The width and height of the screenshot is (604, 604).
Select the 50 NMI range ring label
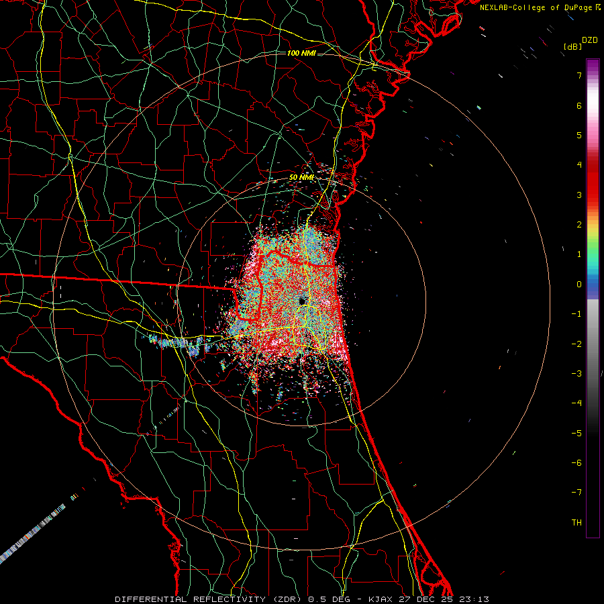(301, 178)
